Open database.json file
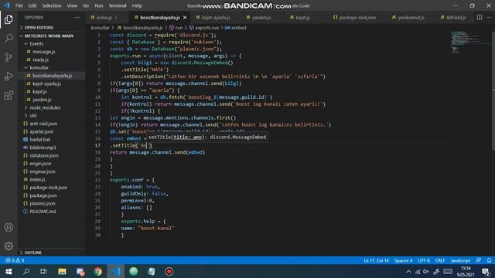The image size is (495, 278). (x=44, y=156)
